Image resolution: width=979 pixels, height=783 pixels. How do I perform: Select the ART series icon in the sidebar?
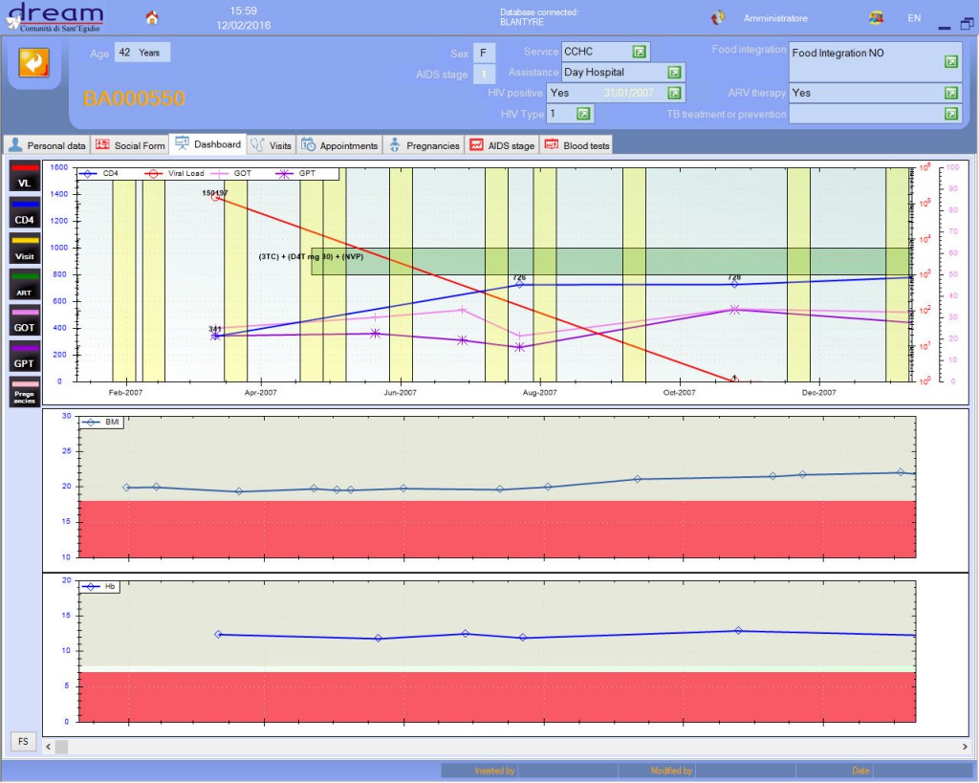[23, 284]
